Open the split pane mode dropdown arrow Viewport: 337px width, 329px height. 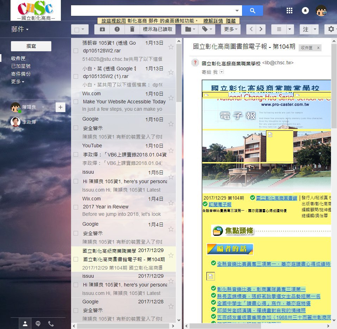(x=290, y=29)
